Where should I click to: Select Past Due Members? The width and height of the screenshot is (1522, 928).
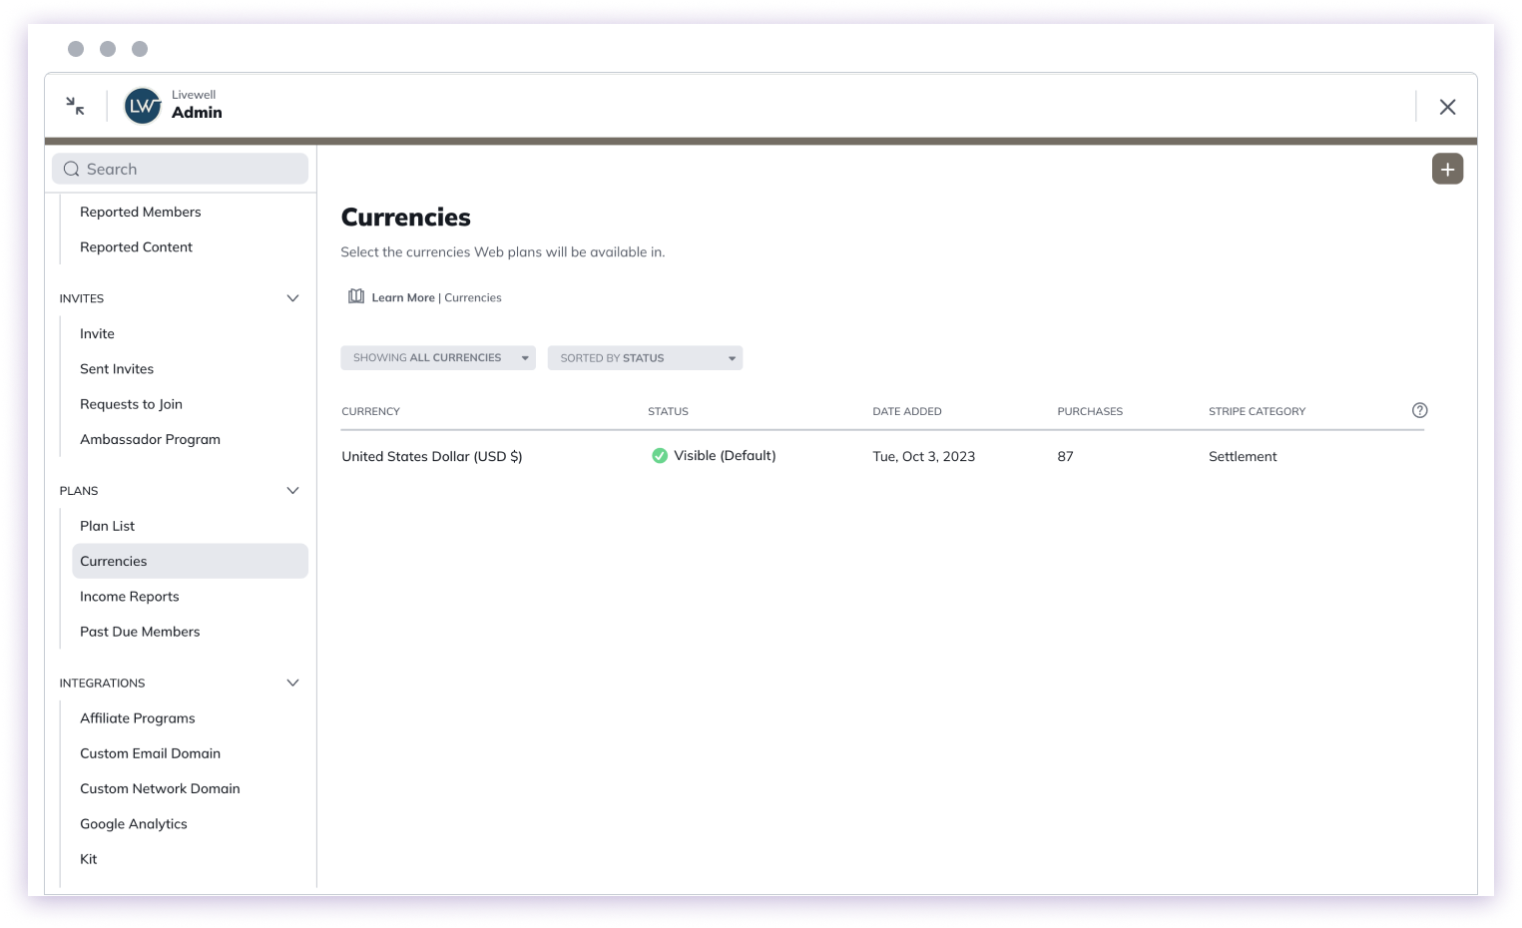pyautogui.click(x=140, y=631)
